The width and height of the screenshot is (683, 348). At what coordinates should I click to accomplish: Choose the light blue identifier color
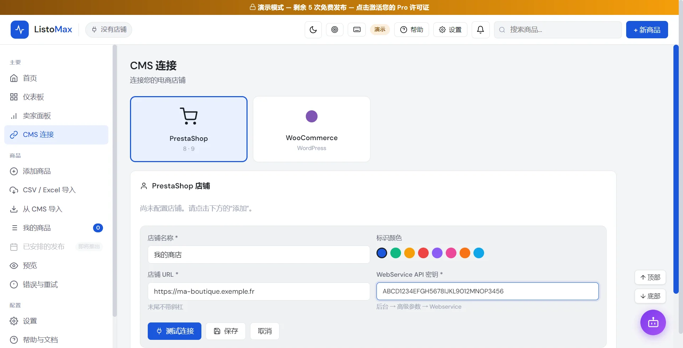(479, 253)
